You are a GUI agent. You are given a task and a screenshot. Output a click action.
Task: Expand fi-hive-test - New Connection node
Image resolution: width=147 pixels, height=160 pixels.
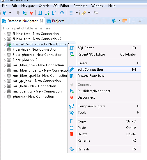tap(5, 34)
